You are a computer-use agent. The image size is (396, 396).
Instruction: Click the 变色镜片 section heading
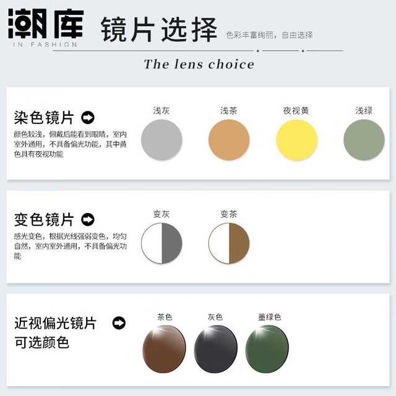(44, 220)
